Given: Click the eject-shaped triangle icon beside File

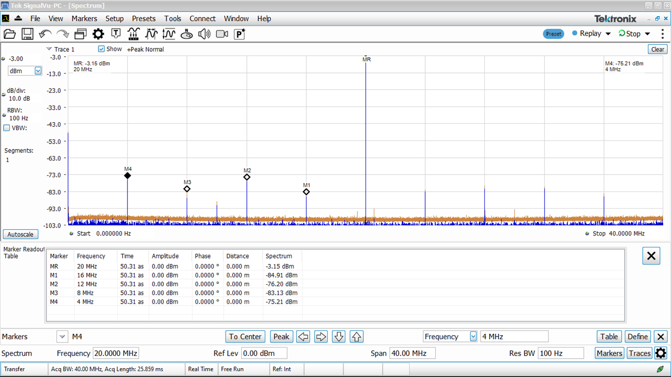Looking at the screenshot, I should tap(18, 18).
